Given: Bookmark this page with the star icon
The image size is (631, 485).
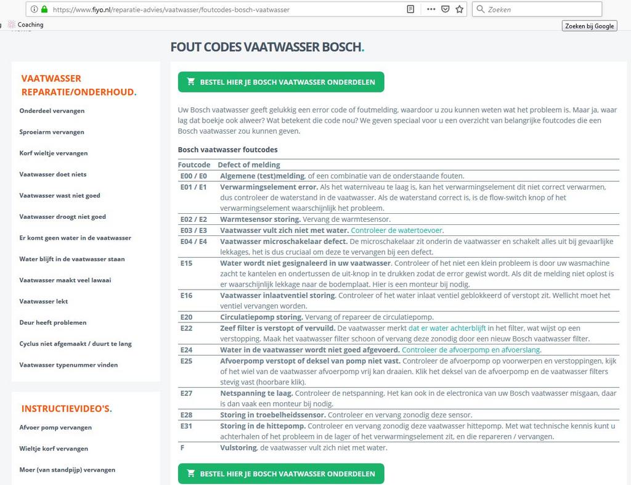Looking at the screenshot, I should (x=459, y=9).
